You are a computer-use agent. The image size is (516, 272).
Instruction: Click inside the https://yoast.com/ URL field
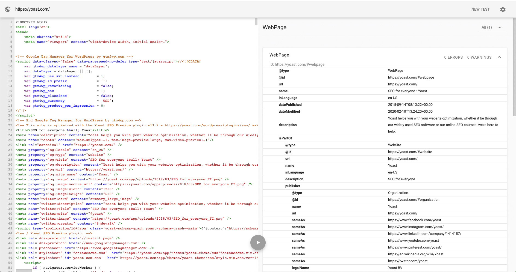coord(32,9)
